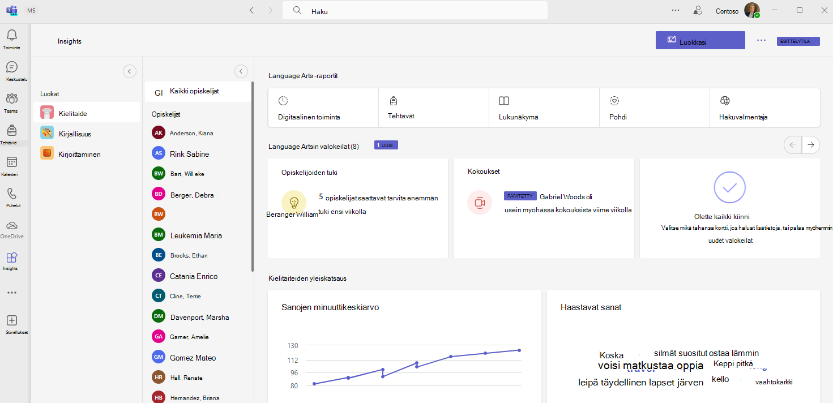This screenshot has width=833, height=403.
Task: Show previous spotlight with left arrow
Action: (x=792, y=145)
